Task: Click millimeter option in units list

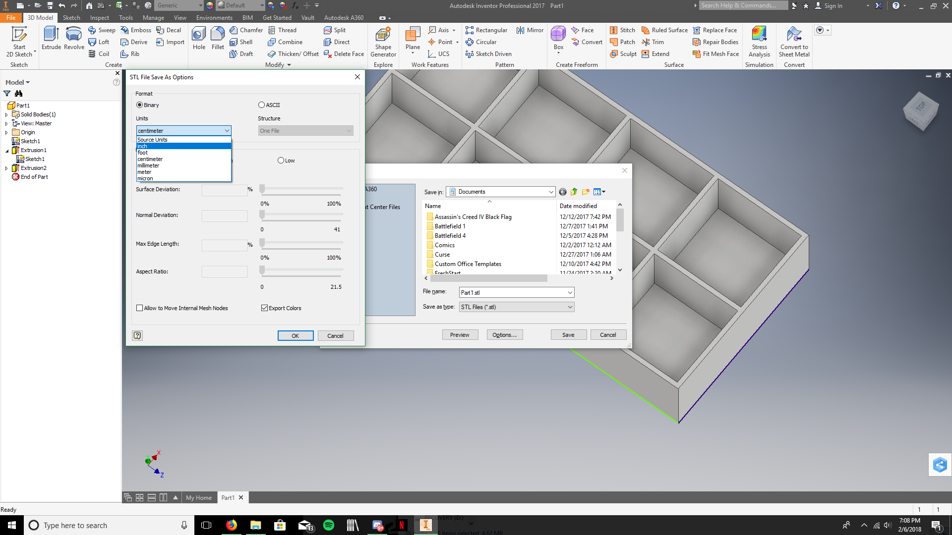Action: click(182, 165)
